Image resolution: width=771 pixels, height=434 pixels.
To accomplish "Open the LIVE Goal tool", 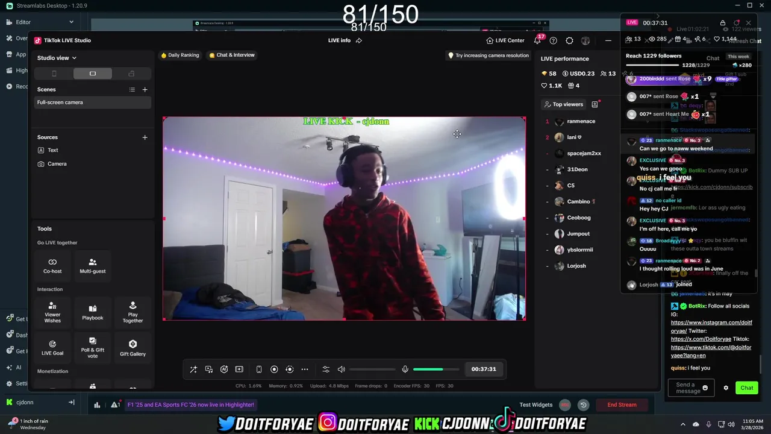I will [x=52, y=348].
